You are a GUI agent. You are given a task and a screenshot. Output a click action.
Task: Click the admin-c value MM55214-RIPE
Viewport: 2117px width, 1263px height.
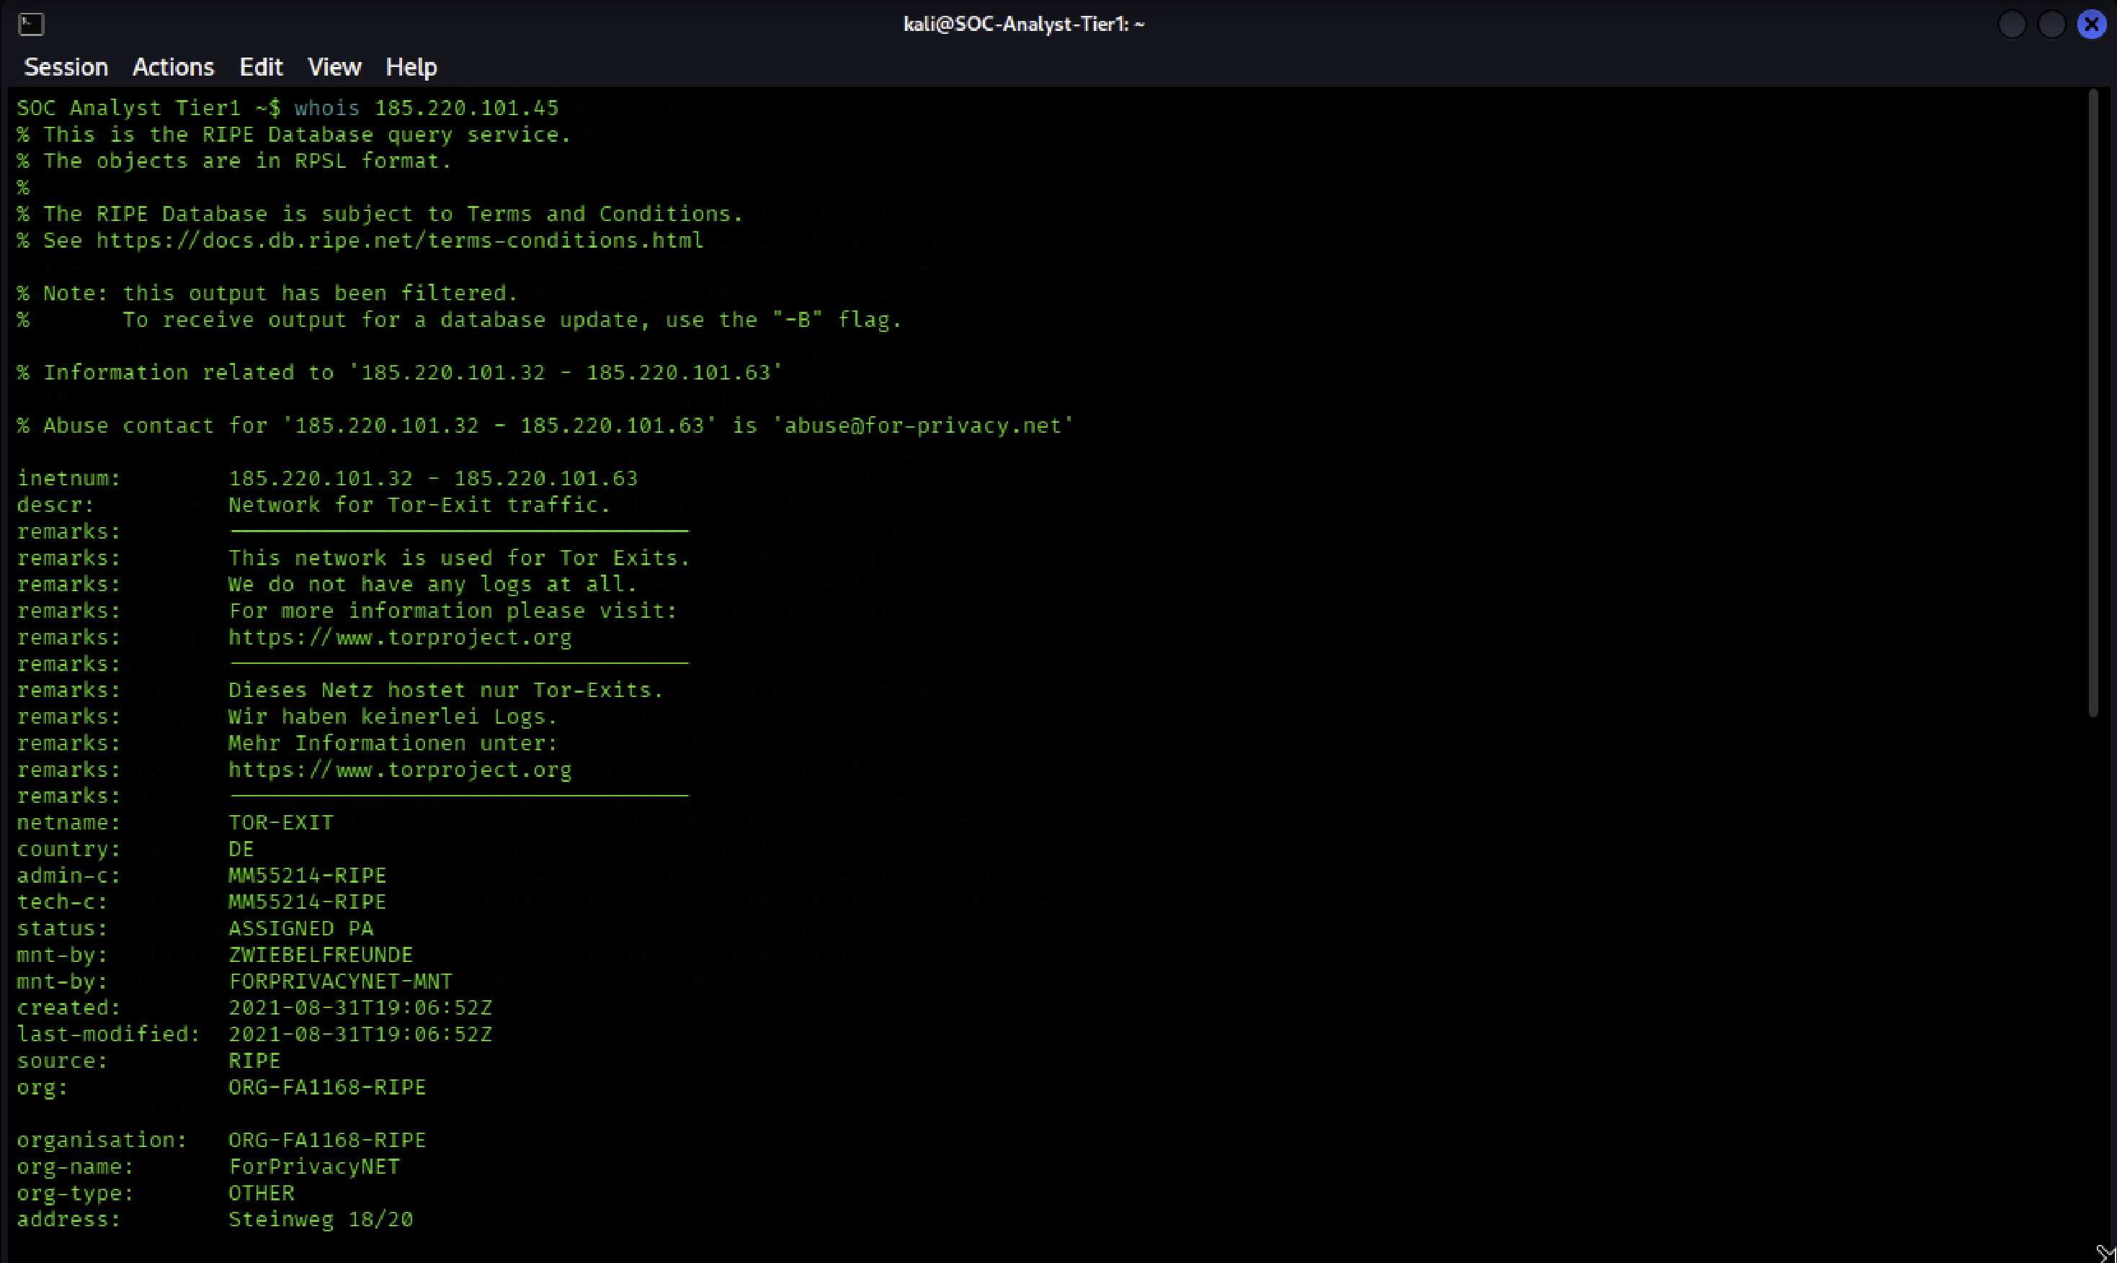(308, 876)
